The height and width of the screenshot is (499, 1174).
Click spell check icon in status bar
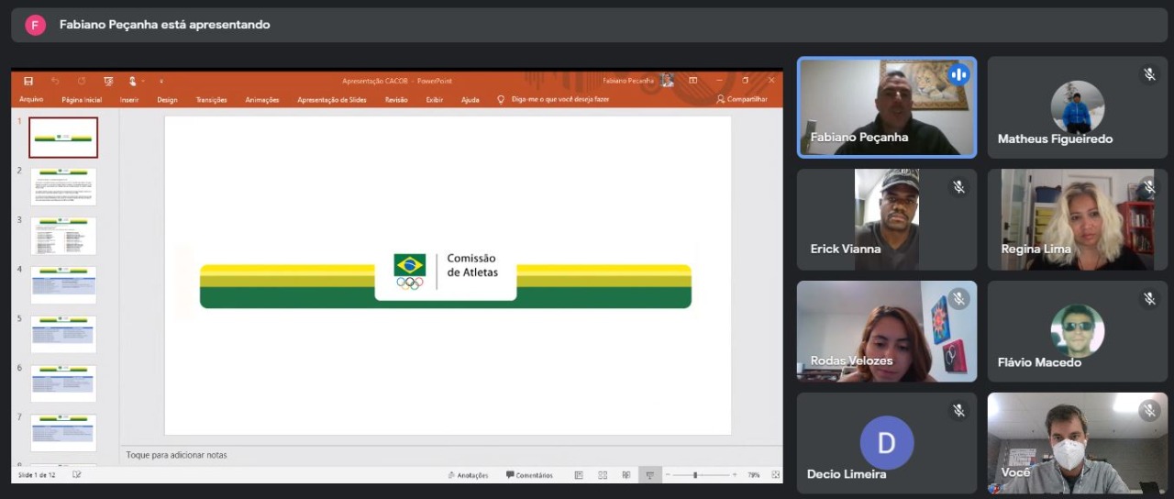click(x=77, y=475)
